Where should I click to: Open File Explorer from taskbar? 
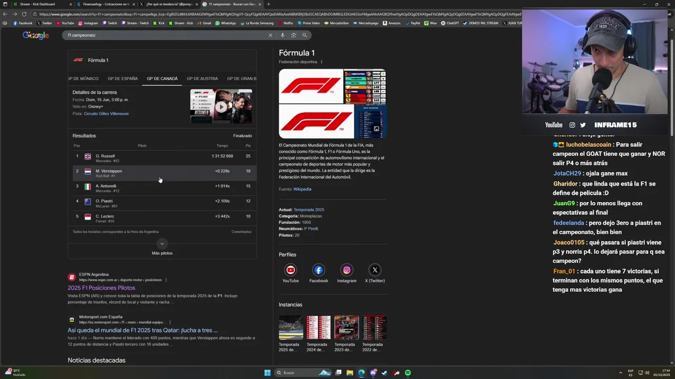350,373
